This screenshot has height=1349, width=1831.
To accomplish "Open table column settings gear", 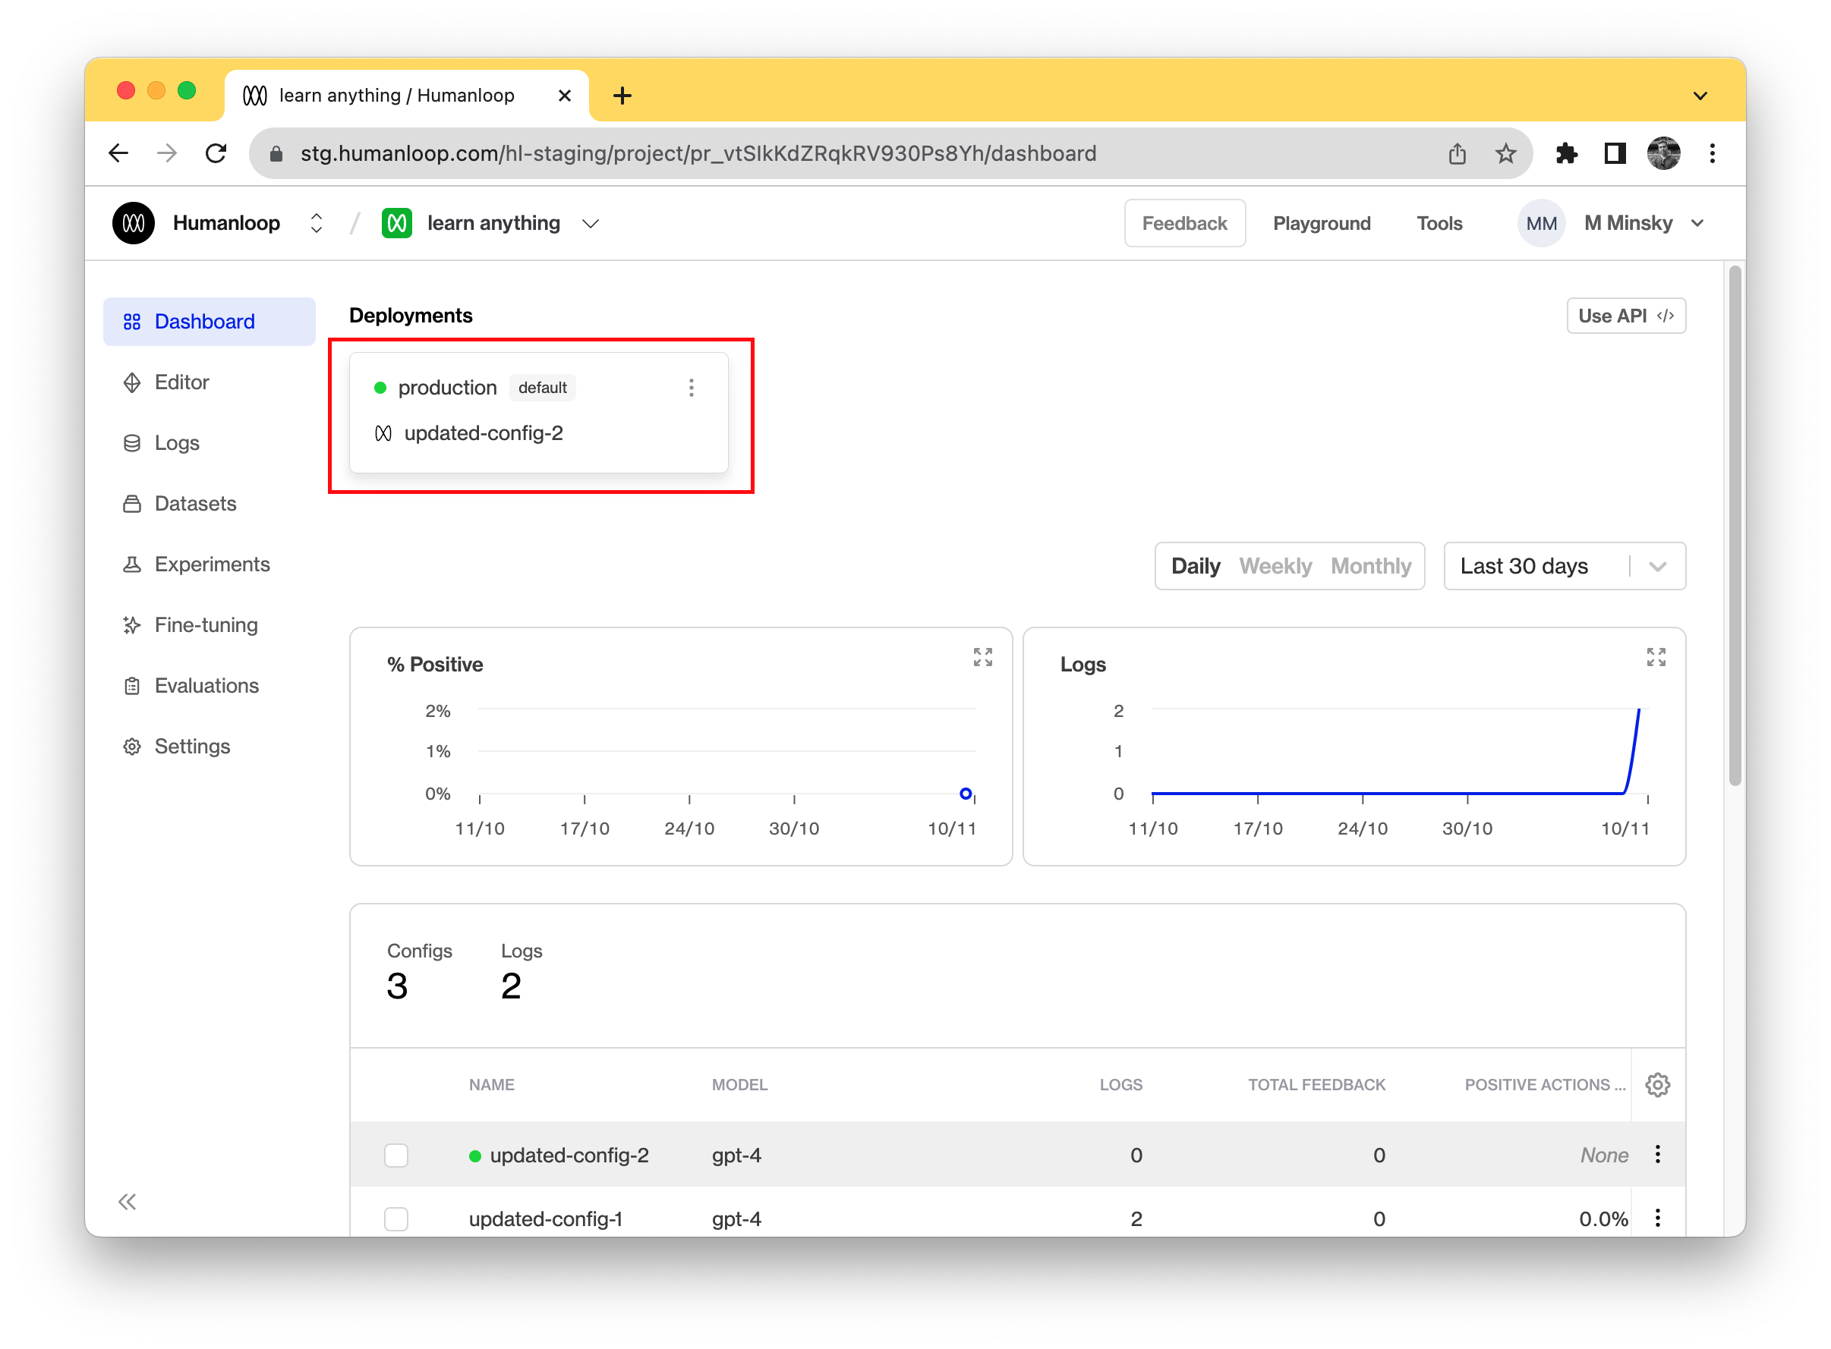I will [x=1657, y=1084].
